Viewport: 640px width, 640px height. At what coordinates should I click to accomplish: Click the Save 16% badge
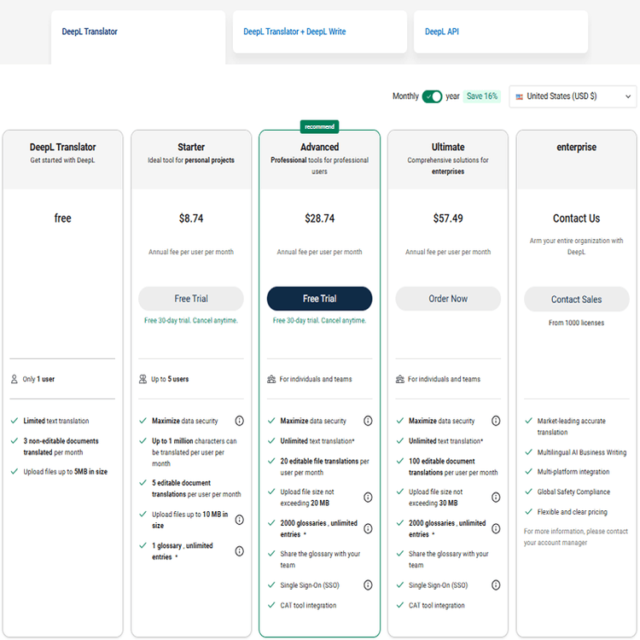(x=482, y=96)
